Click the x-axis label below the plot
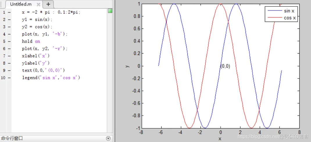 (x=220, y=139)
